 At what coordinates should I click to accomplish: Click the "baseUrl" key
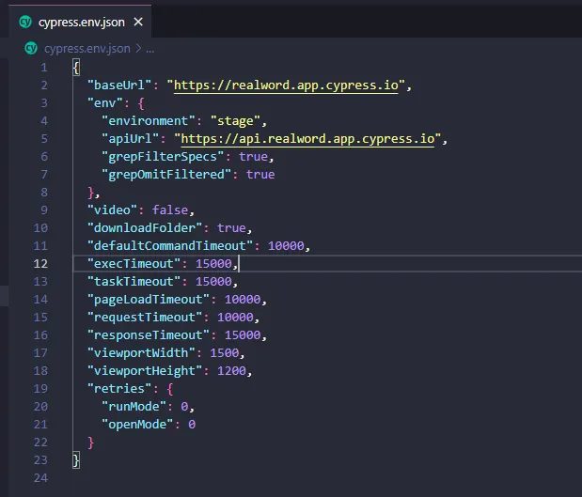click(119, 85)
